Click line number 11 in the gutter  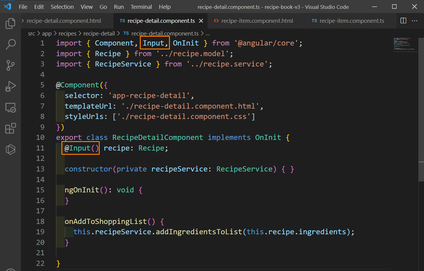tap(40, 148)
